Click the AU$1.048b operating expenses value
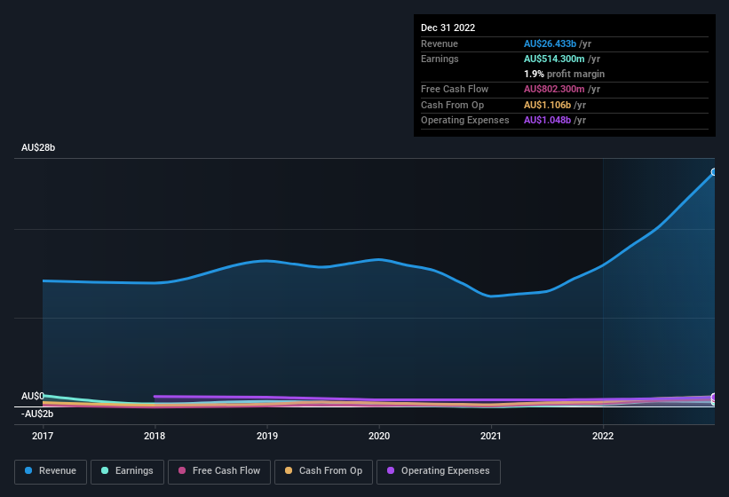 547,121
